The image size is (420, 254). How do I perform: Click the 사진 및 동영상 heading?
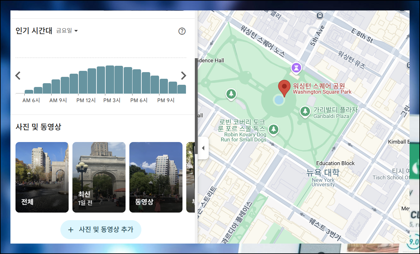38,127
